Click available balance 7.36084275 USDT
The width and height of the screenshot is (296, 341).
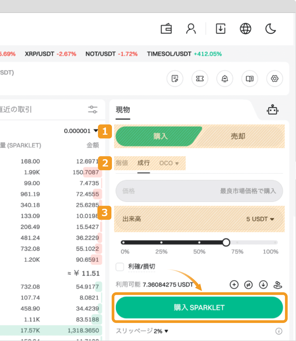pos(168,284)
